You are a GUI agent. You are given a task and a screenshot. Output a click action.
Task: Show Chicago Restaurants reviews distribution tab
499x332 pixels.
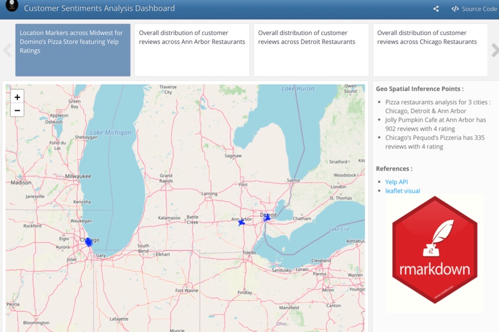[x=430, y=50]
